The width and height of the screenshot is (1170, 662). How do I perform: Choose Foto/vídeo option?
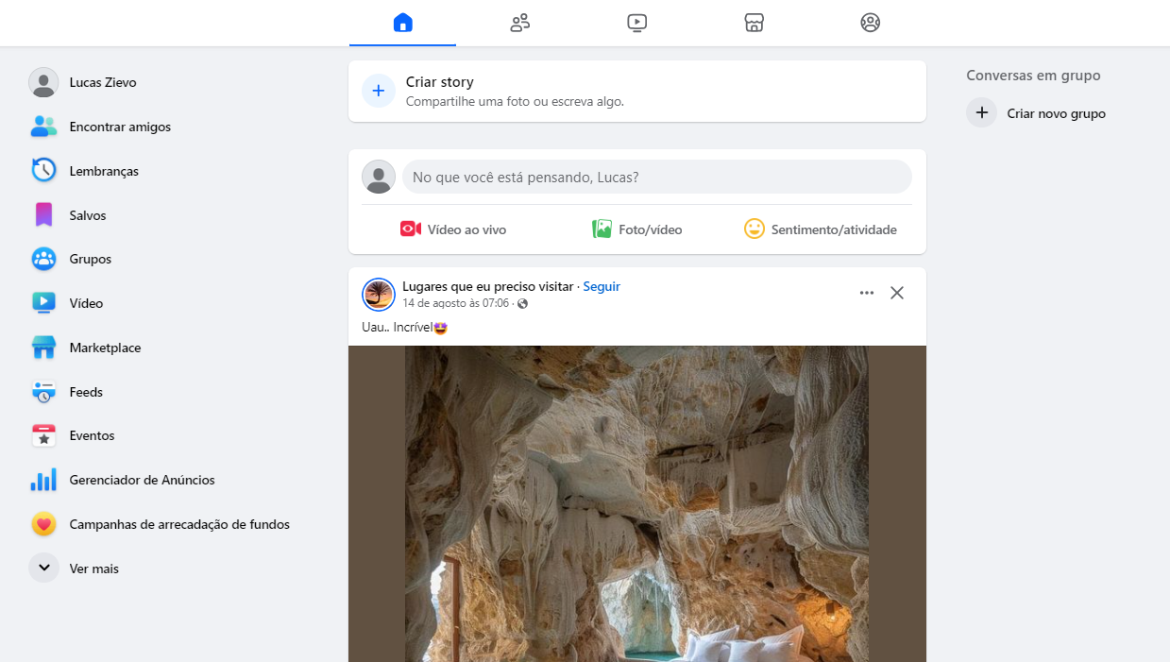click(637, 229)
